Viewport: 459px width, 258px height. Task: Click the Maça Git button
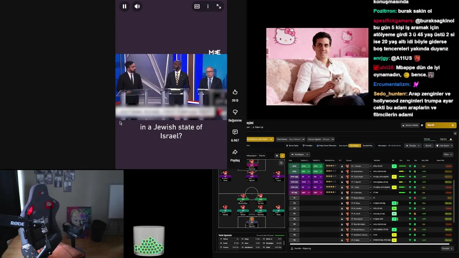441,125
